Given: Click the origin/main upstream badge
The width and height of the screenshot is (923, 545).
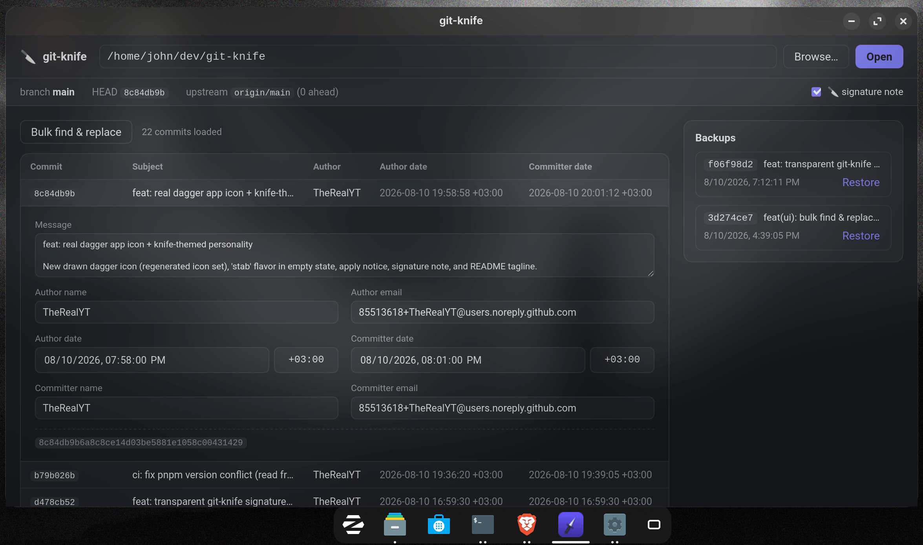Looking at the screenshot, I should click(262, 93).
